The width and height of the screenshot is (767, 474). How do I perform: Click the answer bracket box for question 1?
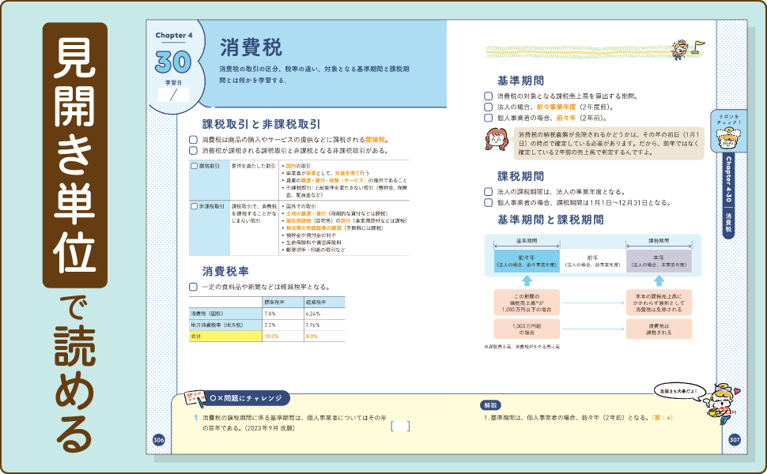[400, 427]
